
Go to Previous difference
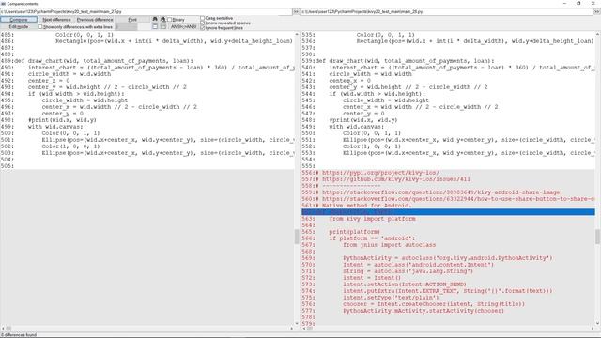point(95,19)
